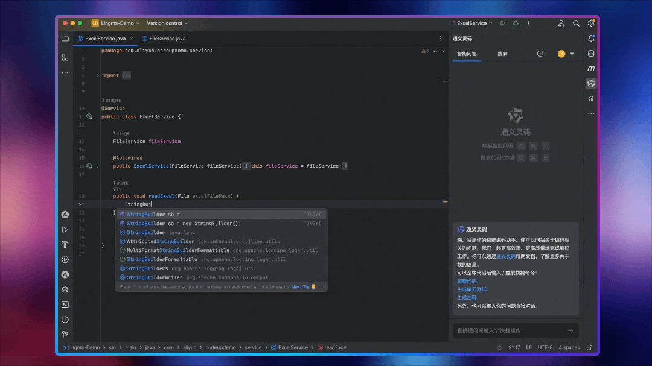Open the Project folder tool window
652x366 pixels.
(65, 39)
